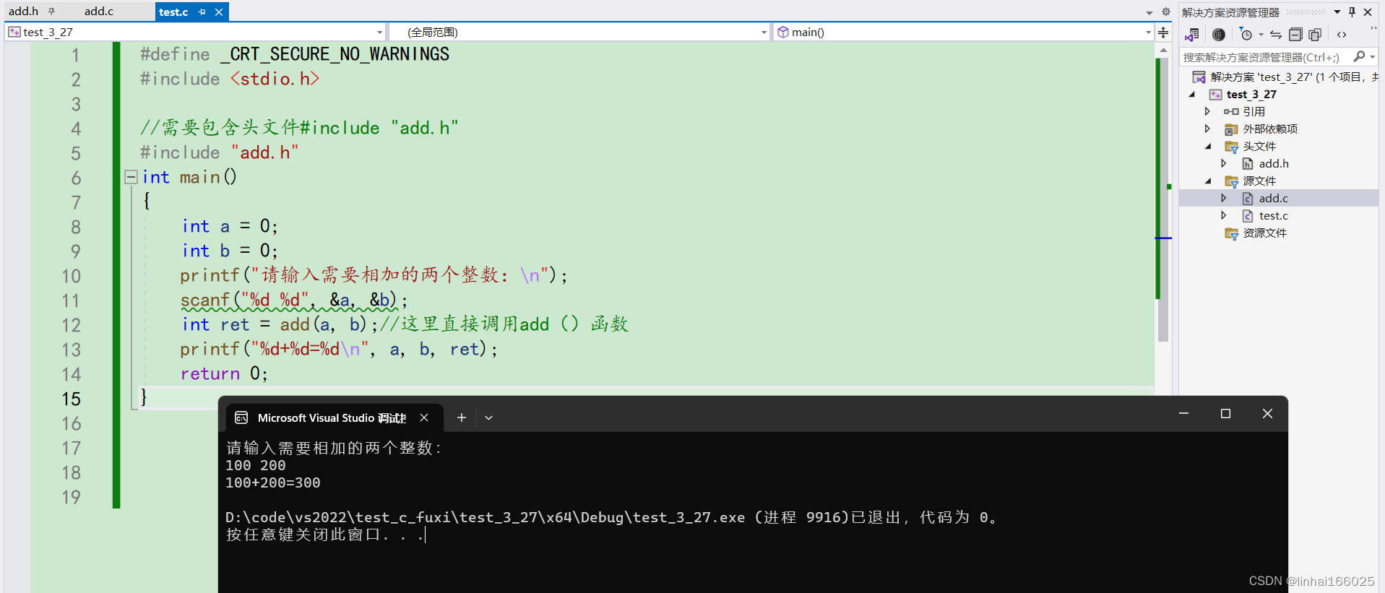Click the add.c C file icon
Viewport: 1385px width, 593px height.
point(1248,199)
